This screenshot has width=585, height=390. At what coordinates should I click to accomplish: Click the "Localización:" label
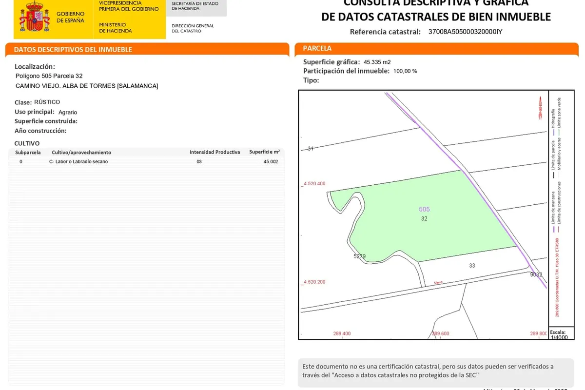35,66
